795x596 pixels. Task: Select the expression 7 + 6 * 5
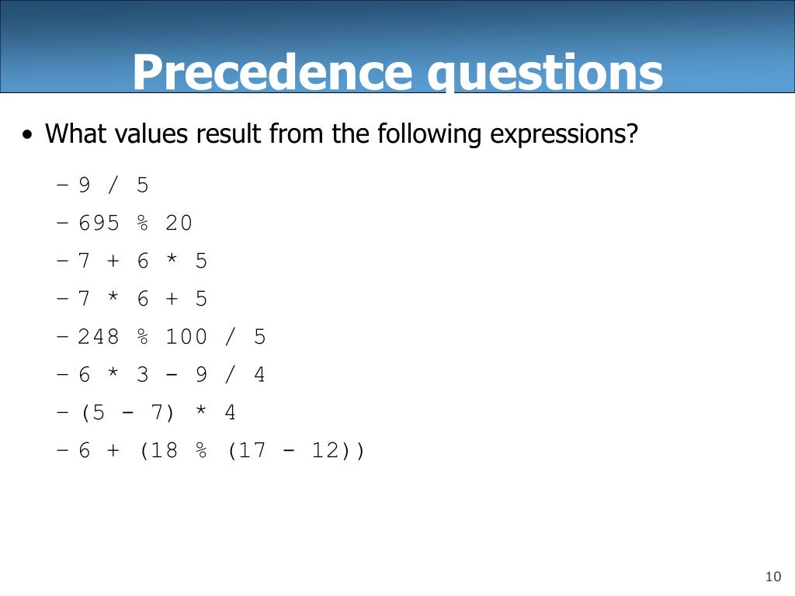click(143, 261)
